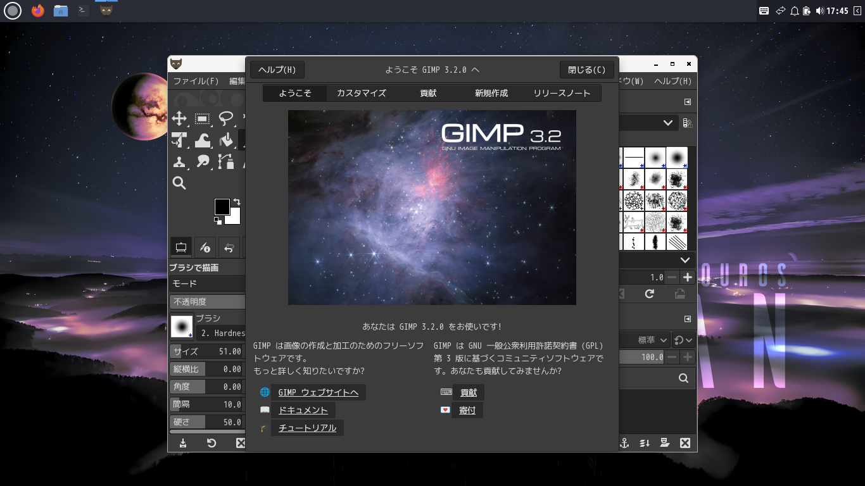
Task: Click the black foreground color swatch
Action: pyautogui.click(x=222, y=206)
